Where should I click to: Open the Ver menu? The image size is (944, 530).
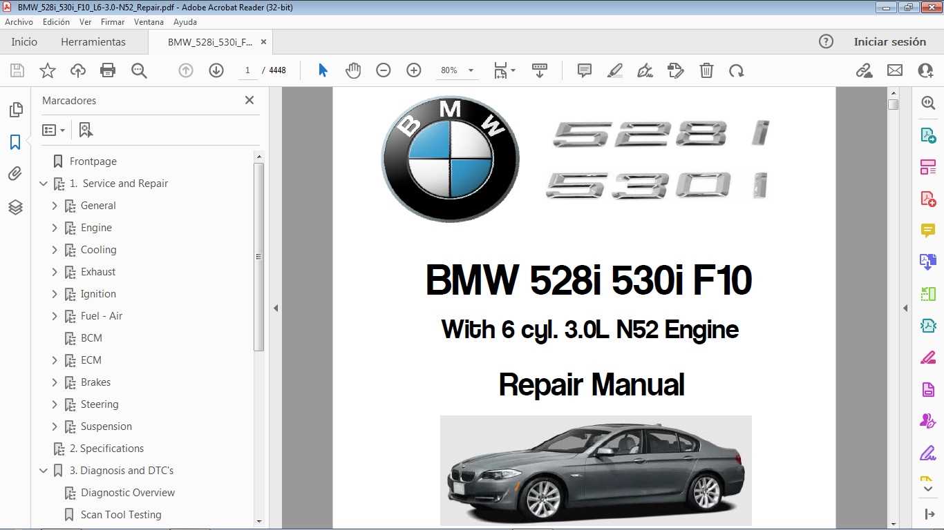click(x=86, y=22)
